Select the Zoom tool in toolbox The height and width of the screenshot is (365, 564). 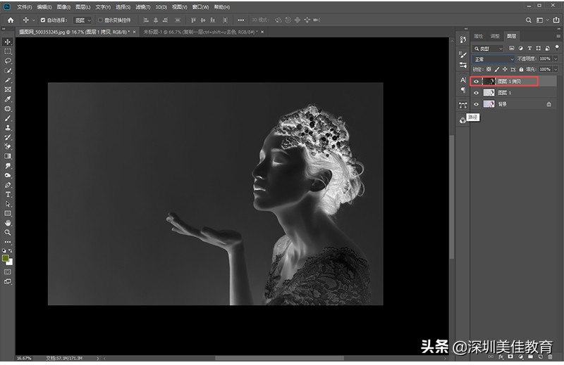click(x=8, y=232)
